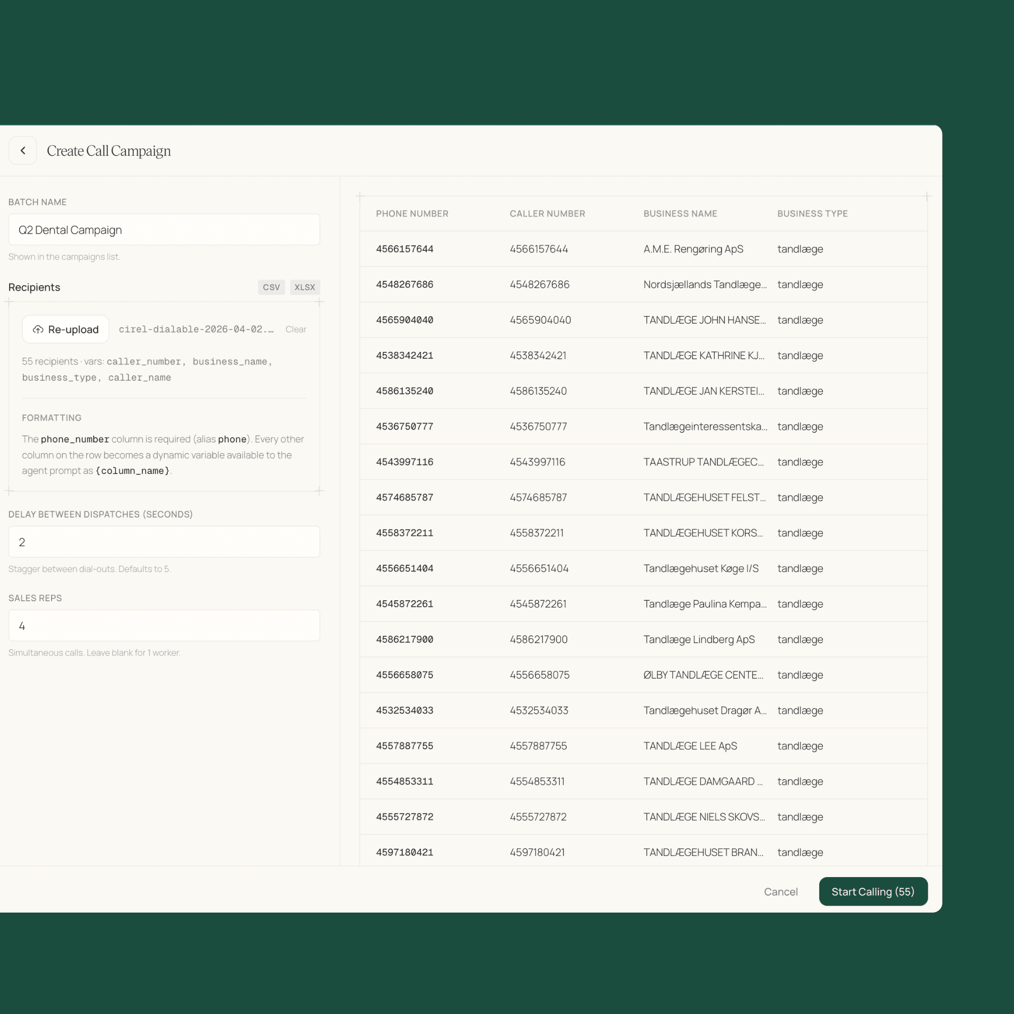The image size is (1014, 1014).
Task: Click Start Calling (55)
Action: tap(874, 892)
